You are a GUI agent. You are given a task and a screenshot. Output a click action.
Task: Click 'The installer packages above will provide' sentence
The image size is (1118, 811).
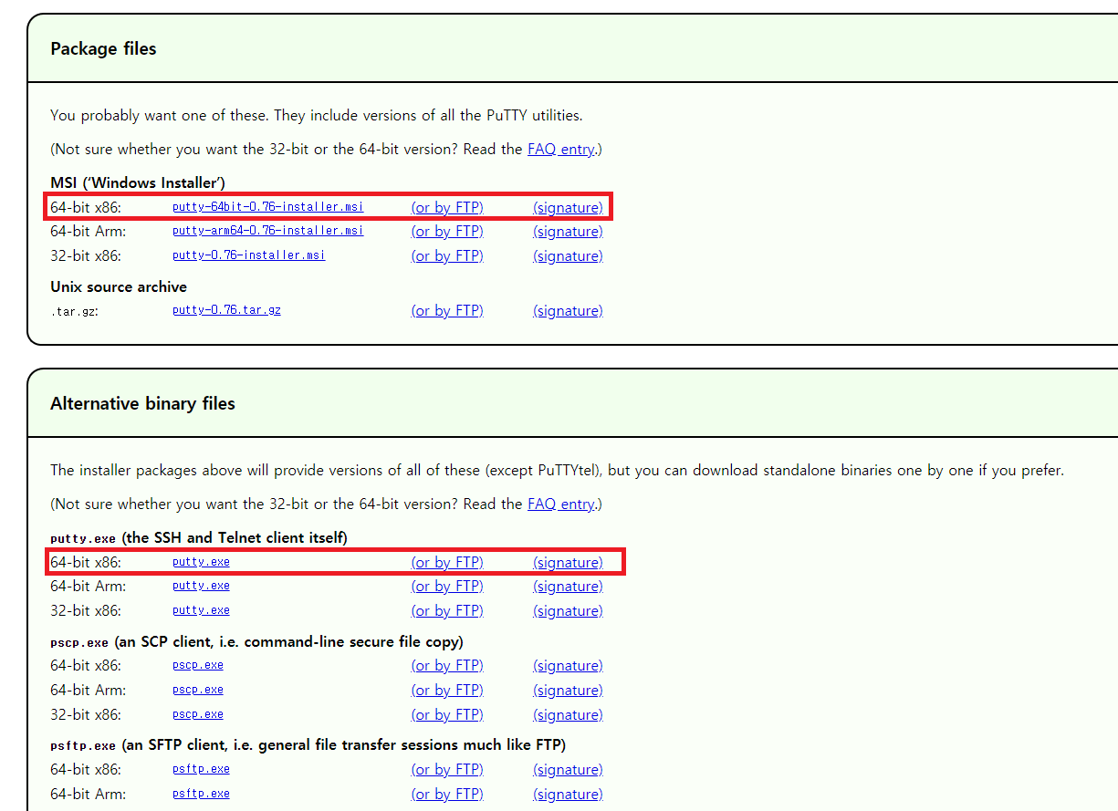point(557,471)
